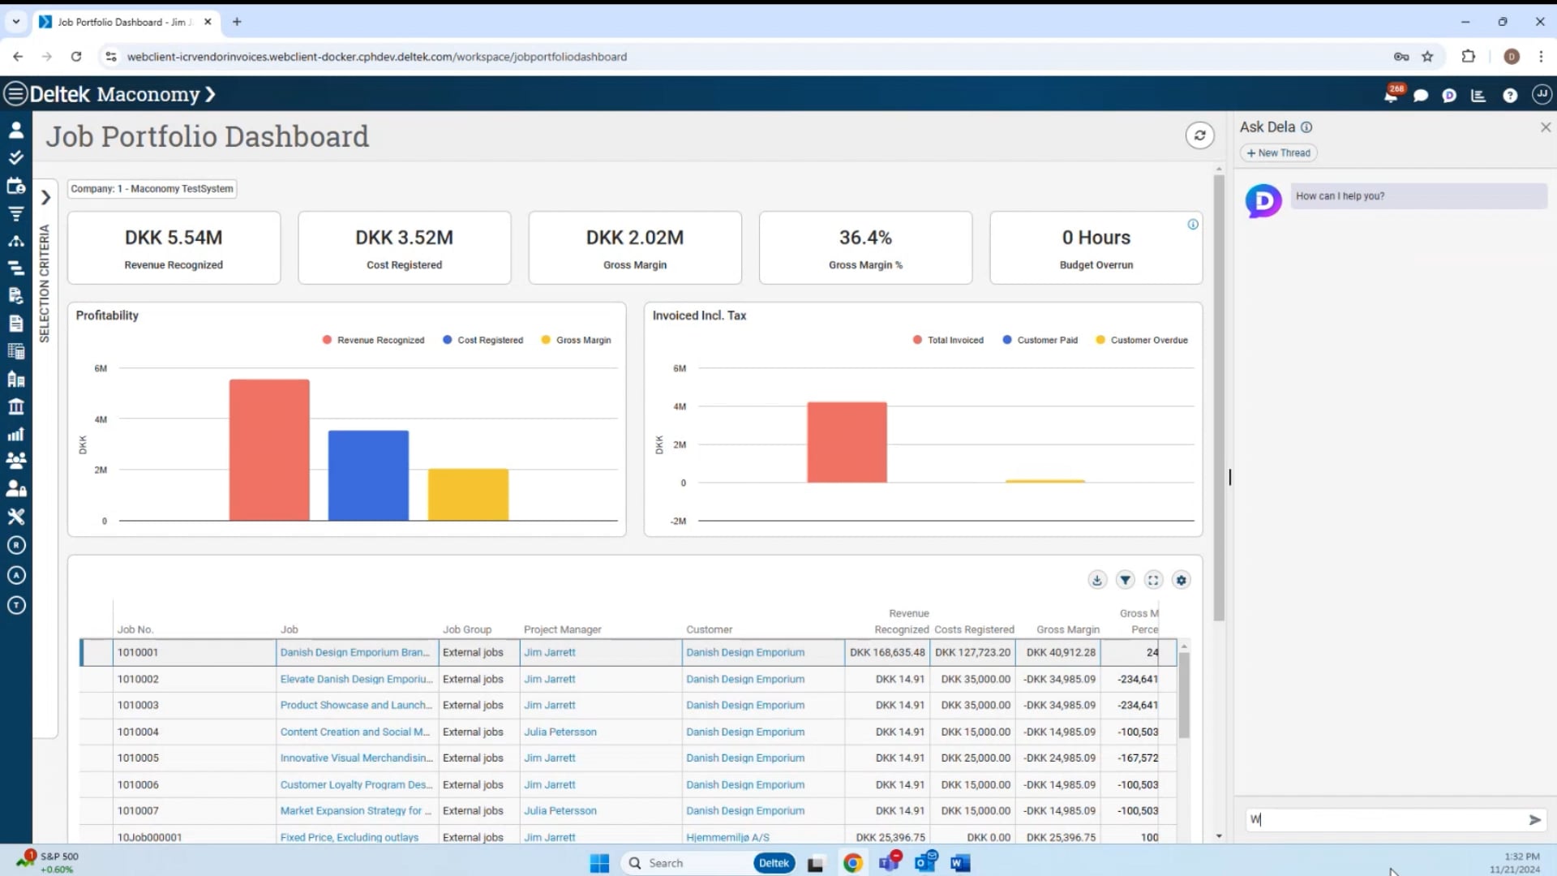The image size is (1557, 876).
Task: Open the spreadsheet table icon in left sidebar
Action: pyautogui.click(x=15, y=351)
